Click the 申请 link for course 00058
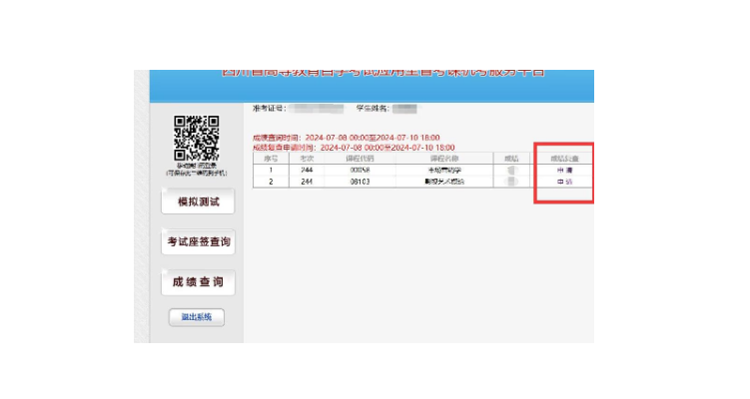The image size is (750, 399). [564, 171]
